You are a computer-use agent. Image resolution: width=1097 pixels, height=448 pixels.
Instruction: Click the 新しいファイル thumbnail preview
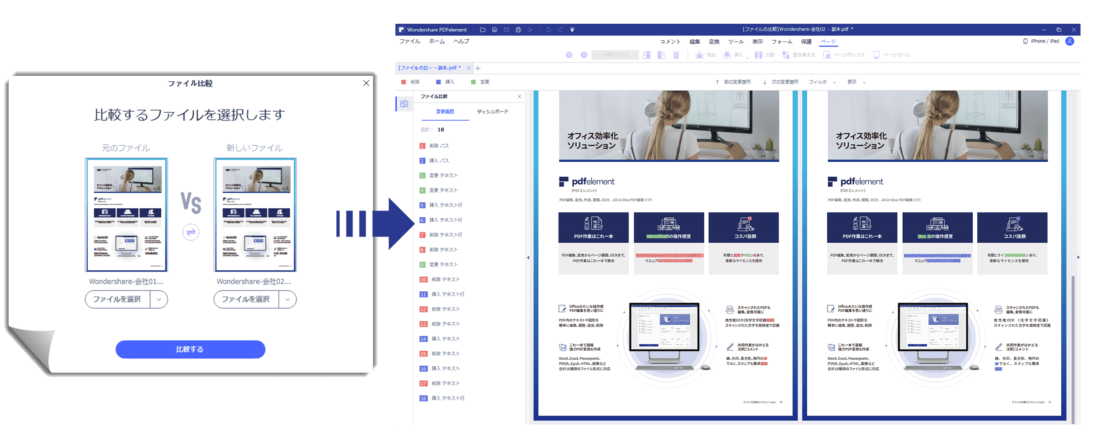point(255,215)
